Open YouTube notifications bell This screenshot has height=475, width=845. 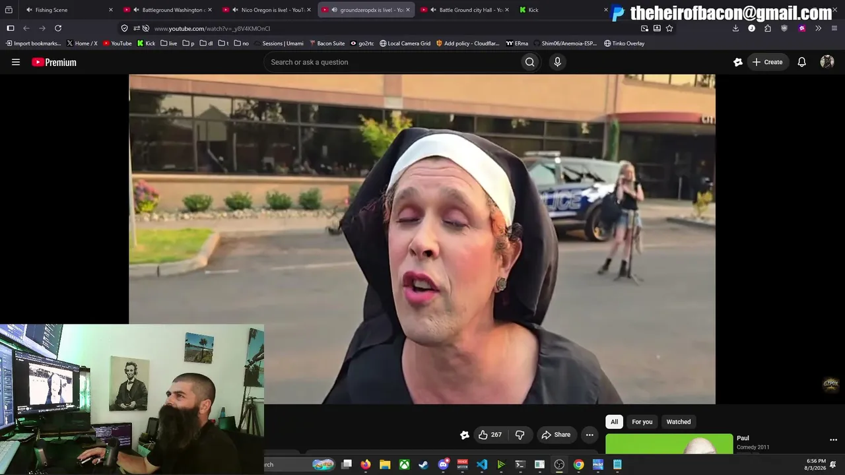(x=801, y=62)
